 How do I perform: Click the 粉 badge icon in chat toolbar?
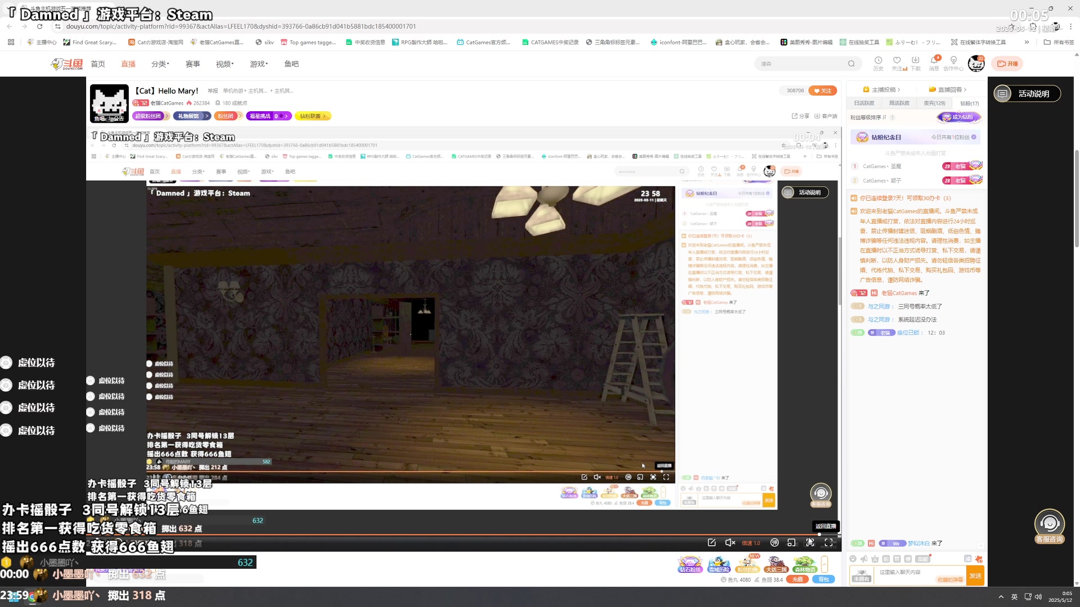(886, 559)
